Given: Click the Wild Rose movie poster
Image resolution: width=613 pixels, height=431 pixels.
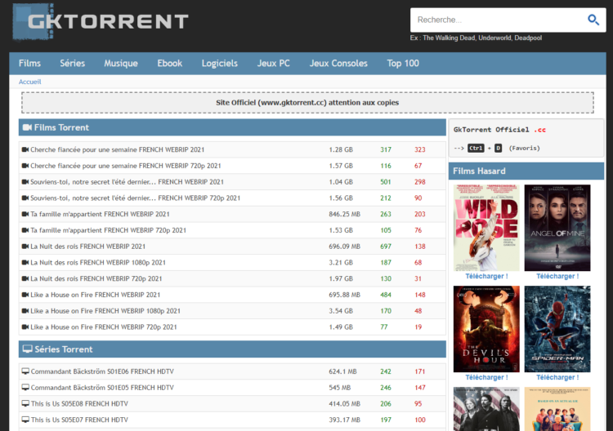Looking at the screenshot, I should (x=486, y=228).
